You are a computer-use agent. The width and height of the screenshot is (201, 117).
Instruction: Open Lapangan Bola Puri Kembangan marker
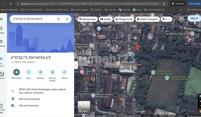tap(153, 72)
